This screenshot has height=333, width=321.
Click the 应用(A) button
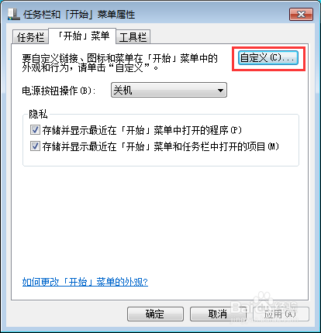click(281, 314)
